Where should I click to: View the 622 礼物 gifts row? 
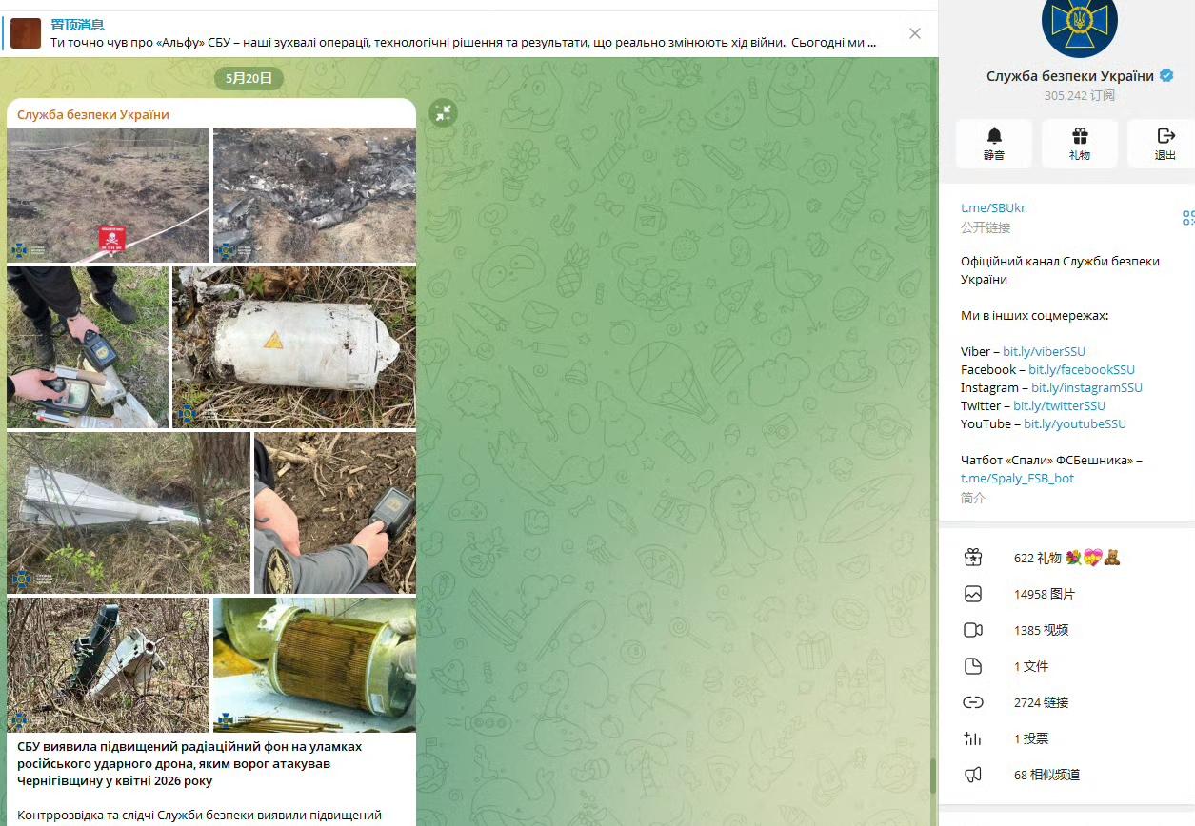[x=1066, y=558]
